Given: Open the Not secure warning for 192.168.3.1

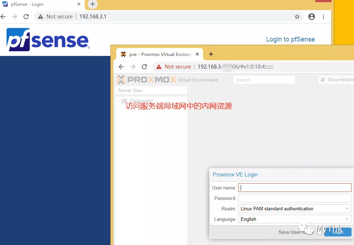Looking at the screenshot, I should [x=55, y=17].
